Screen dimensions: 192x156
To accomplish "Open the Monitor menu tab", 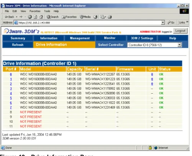I will click(110, 38).
